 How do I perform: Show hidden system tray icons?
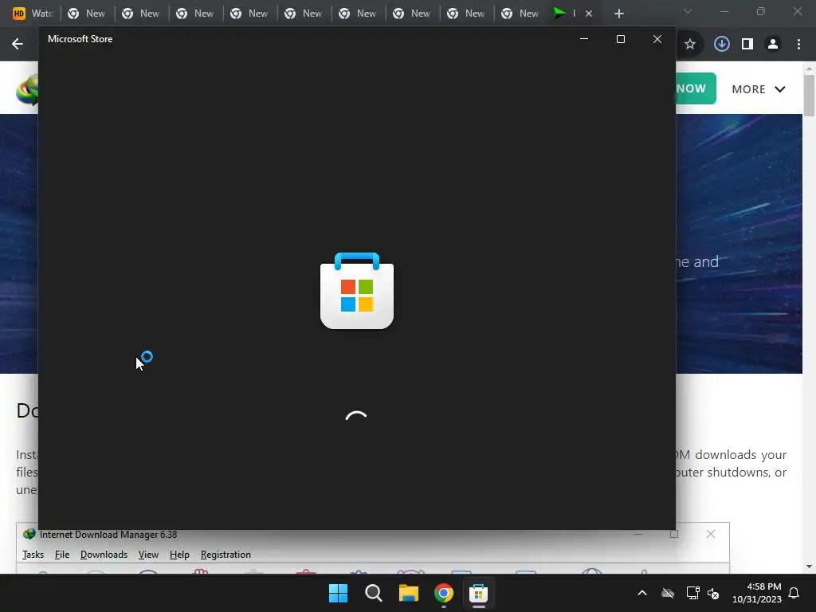(642, 593)
